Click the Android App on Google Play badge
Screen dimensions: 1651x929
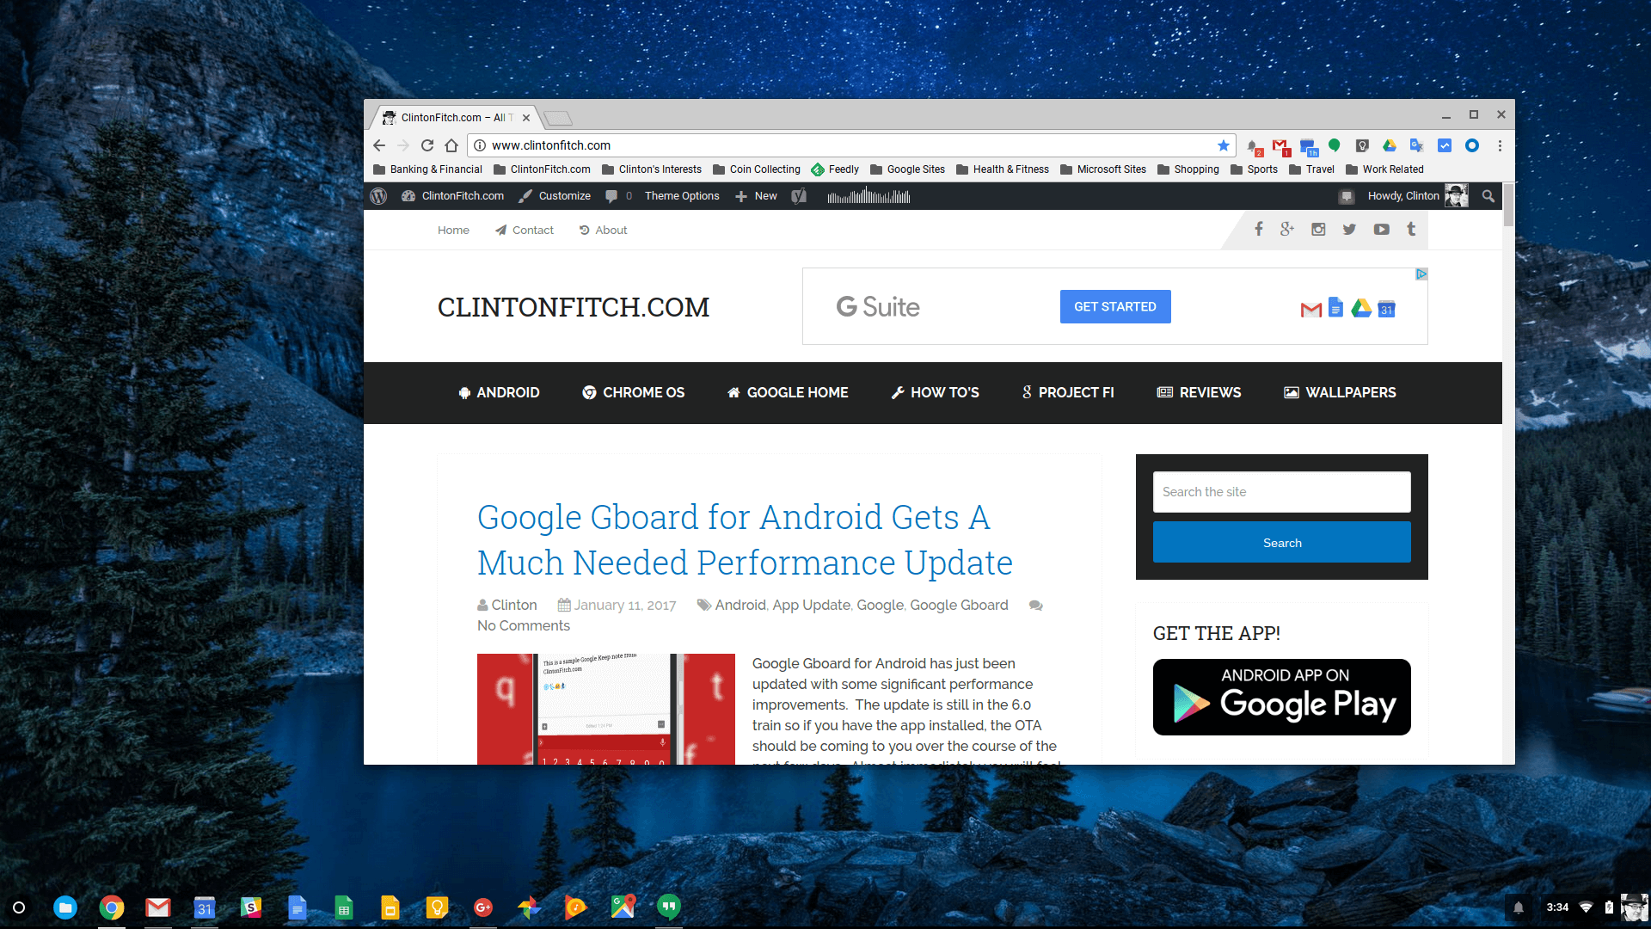tap(1281, 697)
